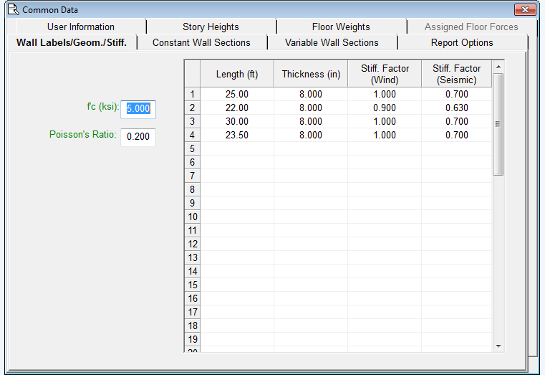Viewport: 545px width, 375px height.
Task: Switch to the Report Options tab
Action: pos(462,42)
